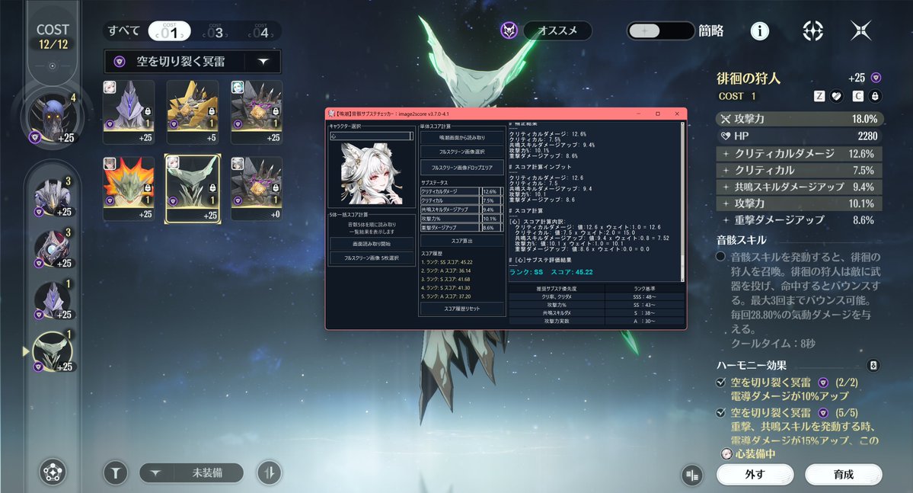Select the unselected cost 1 equipped slot
Viewport: 913px width, 493px height.
53,299
